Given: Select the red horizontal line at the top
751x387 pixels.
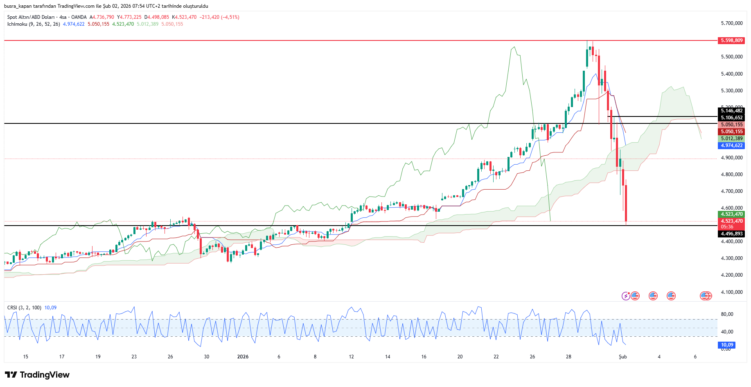Looking at the screenshot, I should tap(286, 40).
